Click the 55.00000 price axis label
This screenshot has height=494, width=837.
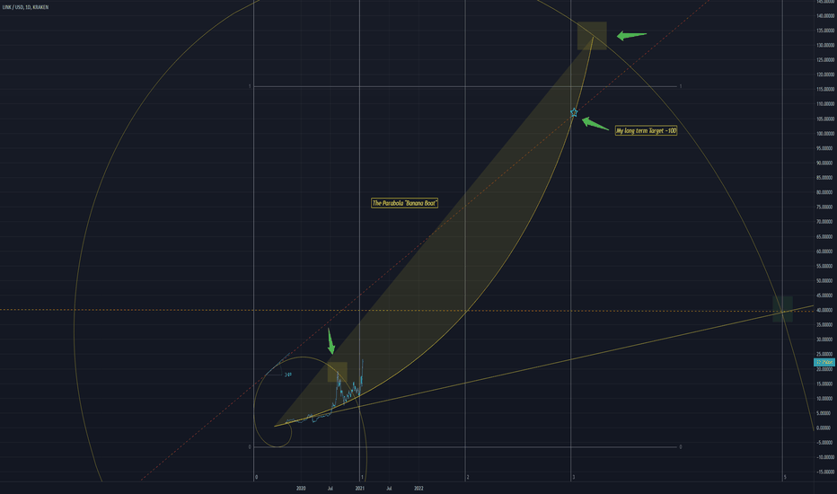pos(825,266)
